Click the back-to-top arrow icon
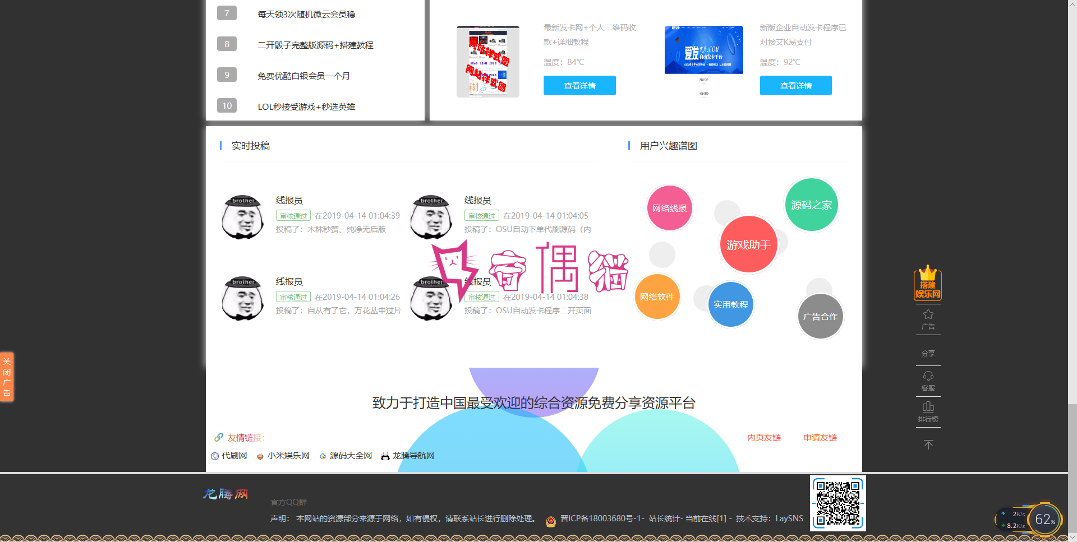The image size is (1077, 542). 928,444
